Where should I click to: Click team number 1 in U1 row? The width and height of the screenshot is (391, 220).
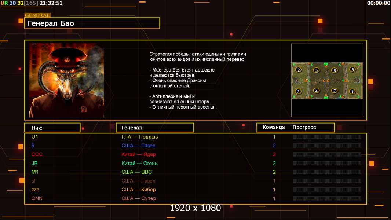pyautogui.click(x=274, y=137)
